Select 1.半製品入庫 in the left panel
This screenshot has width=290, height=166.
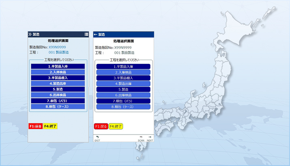point(58,66)
